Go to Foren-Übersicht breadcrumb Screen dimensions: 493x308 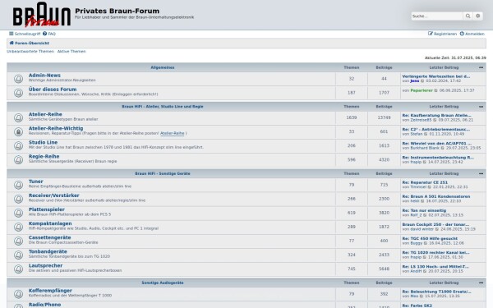click(30, 43)
